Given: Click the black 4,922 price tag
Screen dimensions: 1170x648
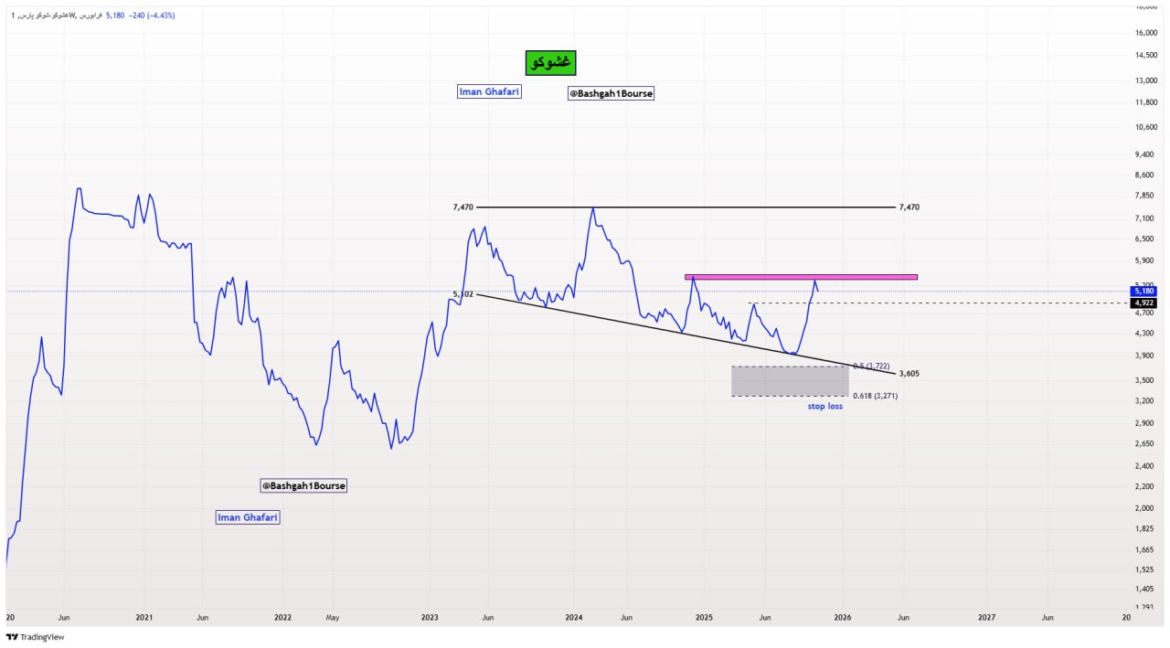Looking at the screenshot, I should click(x=1143, y=303).
